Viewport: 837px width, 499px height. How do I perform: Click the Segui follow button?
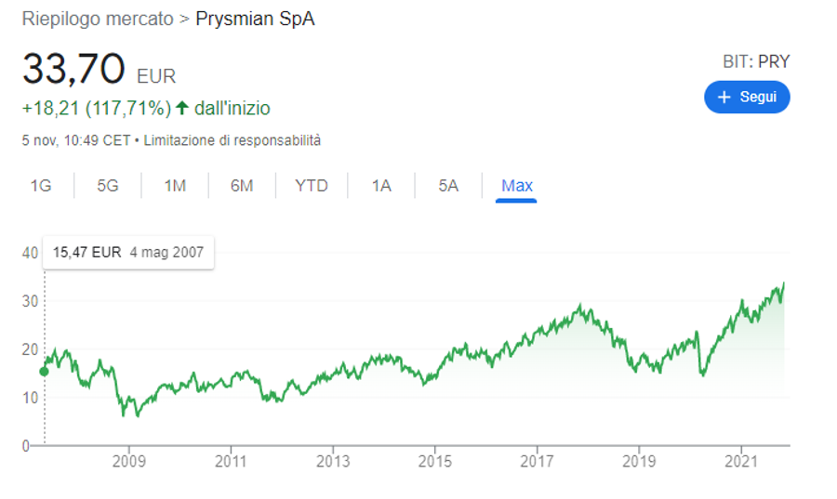click(747, 97)
